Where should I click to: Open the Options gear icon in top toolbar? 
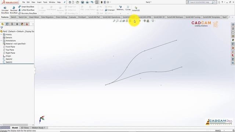108,2
